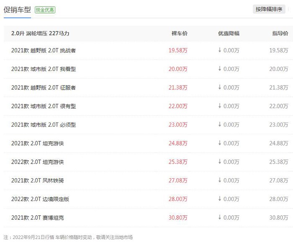Click gray guide price 28.00万
The height and width of the screenshot is (245, 293).
[279, 199]
